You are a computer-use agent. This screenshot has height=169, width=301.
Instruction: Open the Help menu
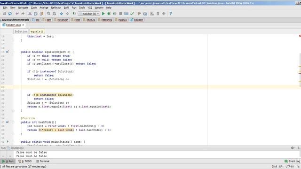[109, 8]
